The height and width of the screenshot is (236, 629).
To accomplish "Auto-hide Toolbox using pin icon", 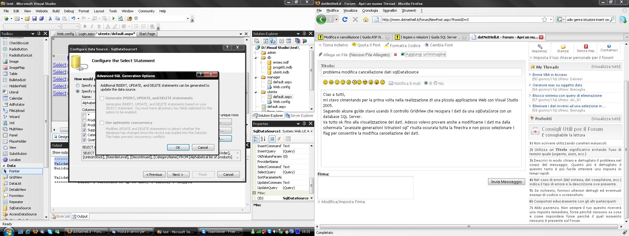I will coord(39,33).
